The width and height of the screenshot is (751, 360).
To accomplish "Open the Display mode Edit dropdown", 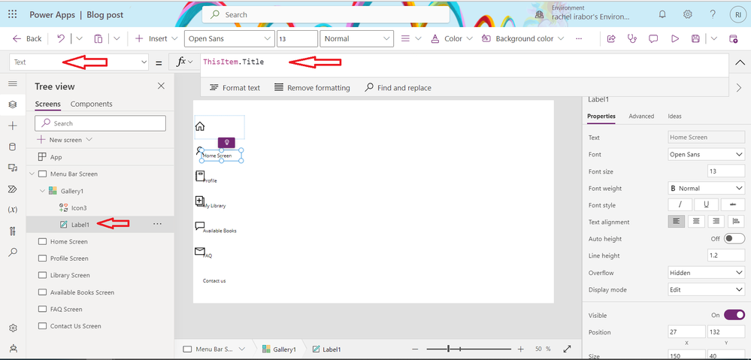I will click(706, 289).
